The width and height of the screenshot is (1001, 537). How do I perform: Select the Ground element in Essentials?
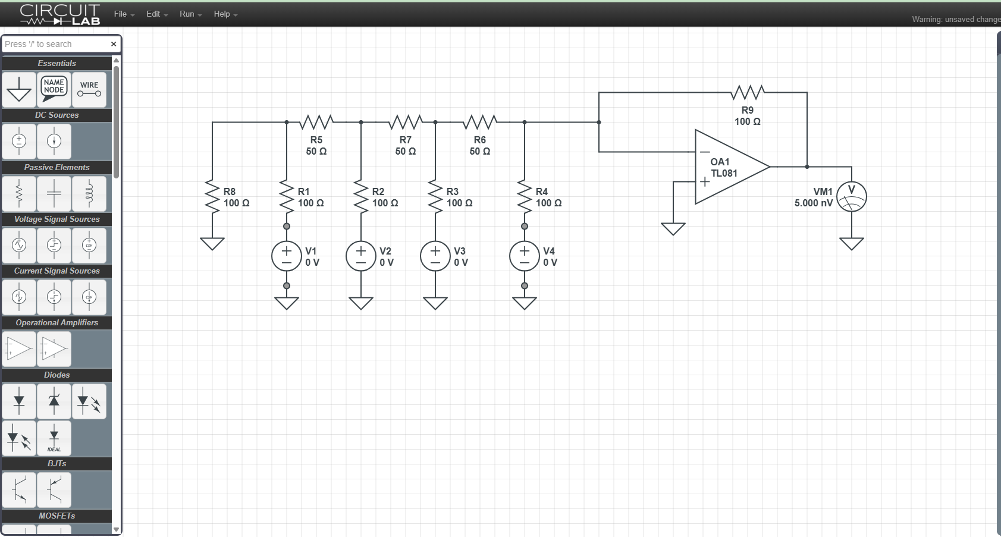pos(19,90)
